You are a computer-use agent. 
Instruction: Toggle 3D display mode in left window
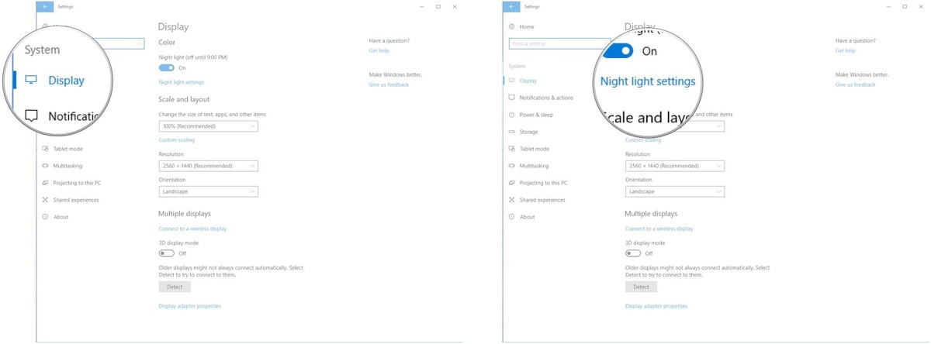[x=166, y=253]
